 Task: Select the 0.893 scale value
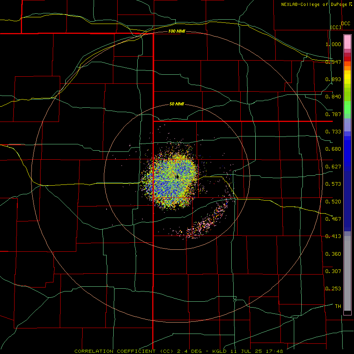[x=333, y=79]
